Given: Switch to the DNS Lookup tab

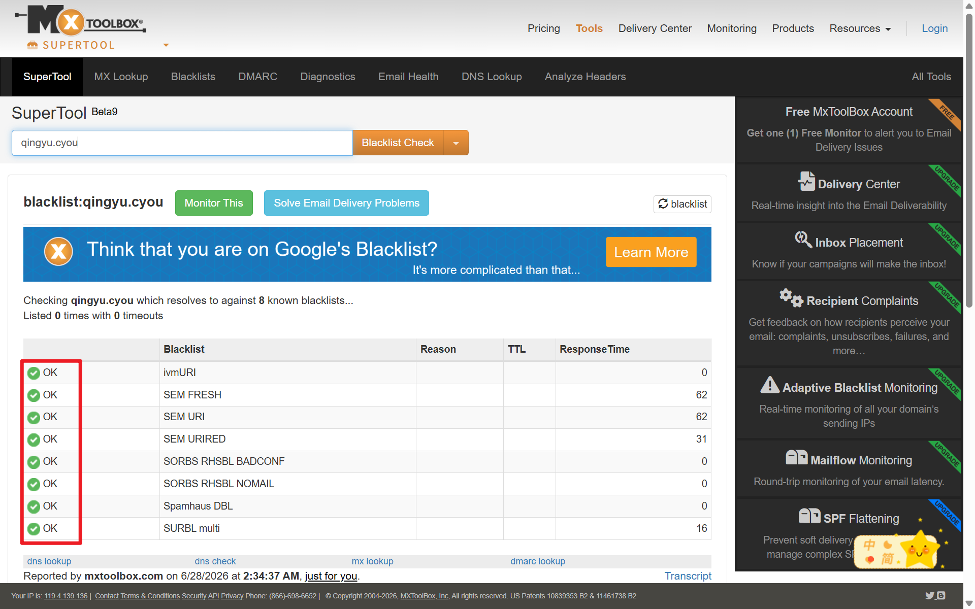Looking at the screenshot, I should click(492, 77).
